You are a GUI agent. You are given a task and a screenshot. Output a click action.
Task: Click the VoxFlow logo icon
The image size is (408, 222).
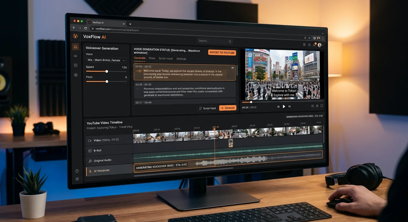[75, 36]
